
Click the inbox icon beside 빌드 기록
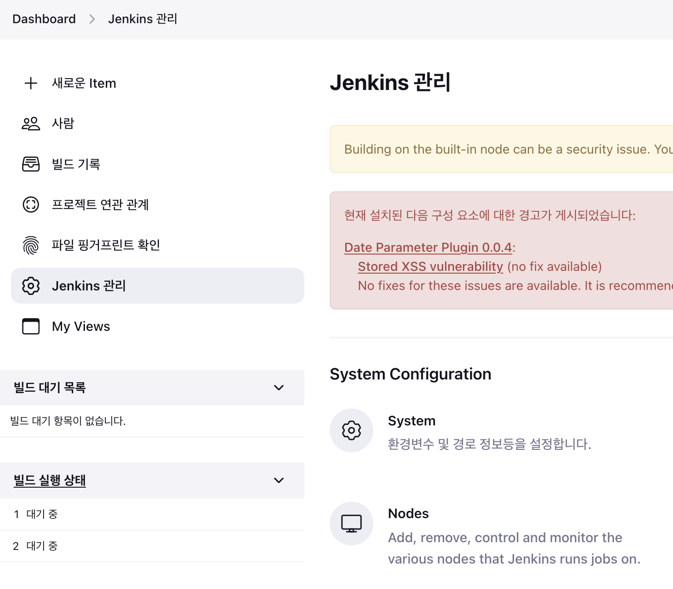click(x=31, y=164)
